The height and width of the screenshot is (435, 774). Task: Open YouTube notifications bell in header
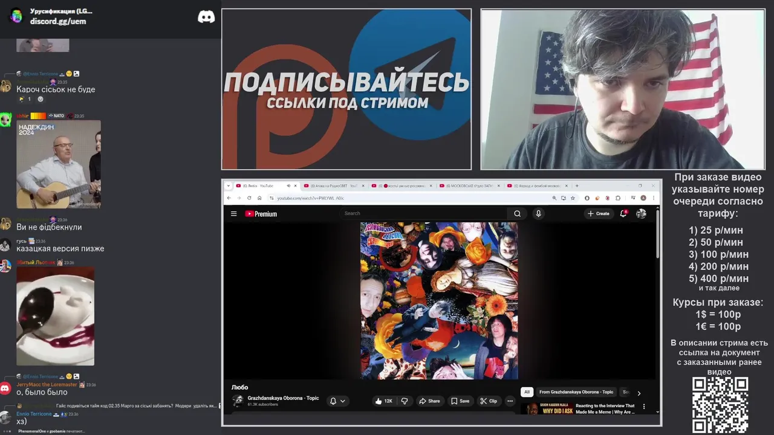623,213
